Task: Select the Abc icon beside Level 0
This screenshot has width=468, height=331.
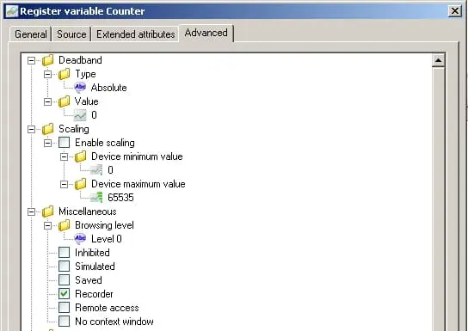Action: tap(80, 238)
